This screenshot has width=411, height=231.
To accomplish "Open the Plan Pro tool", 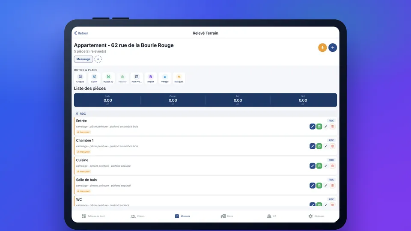I will point(137,78).
